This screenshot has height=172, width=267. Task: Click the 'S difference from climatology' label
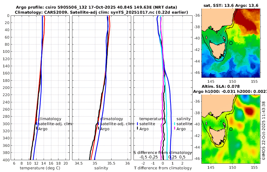(163, 153)
